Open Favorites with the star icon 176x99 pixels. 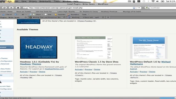point(60,15)
